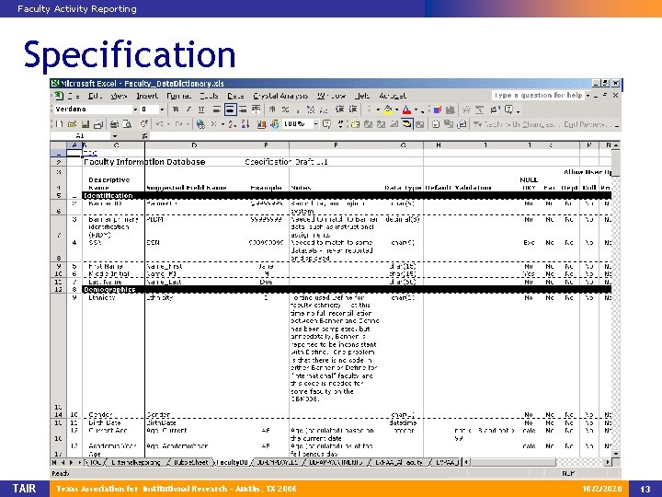Click the Name Box showing A1
The width and height of the screenshot is (662, 497).
click(80, 136)
